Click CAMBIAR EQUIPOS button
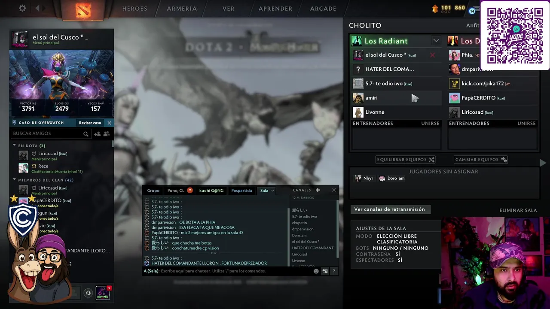 point(481,160)
